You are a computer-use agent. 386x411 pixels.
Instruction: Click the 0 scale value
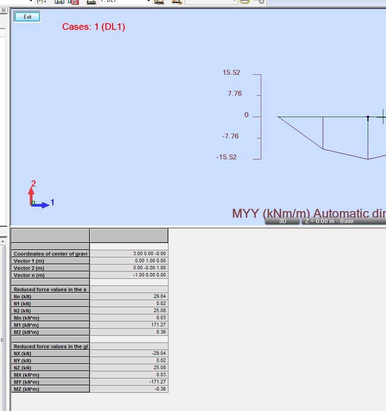click(x=246, y=115)
